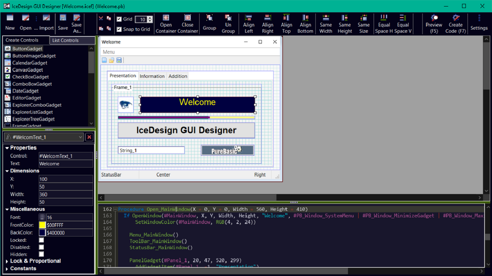Select the Presentation tab in the panel
Viewport: 492px width, 276px height.
point(123,76)
